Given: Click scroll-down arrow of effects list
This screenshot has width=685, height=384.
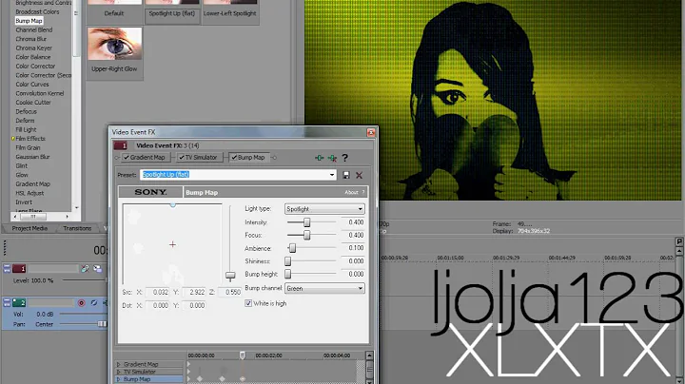Looking at the screenshot, I should click(x=77, y=208).
